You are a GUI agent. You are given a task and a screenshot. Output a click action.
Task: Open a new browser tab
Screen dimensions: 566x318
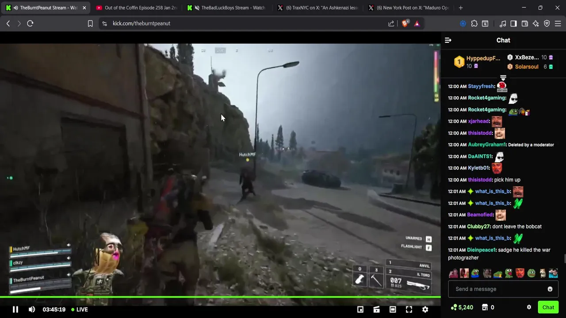point(461,8)
